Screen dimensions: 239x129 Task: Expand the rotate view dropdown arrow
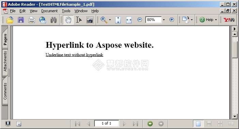pyautogui.click(x=192, y=20)
